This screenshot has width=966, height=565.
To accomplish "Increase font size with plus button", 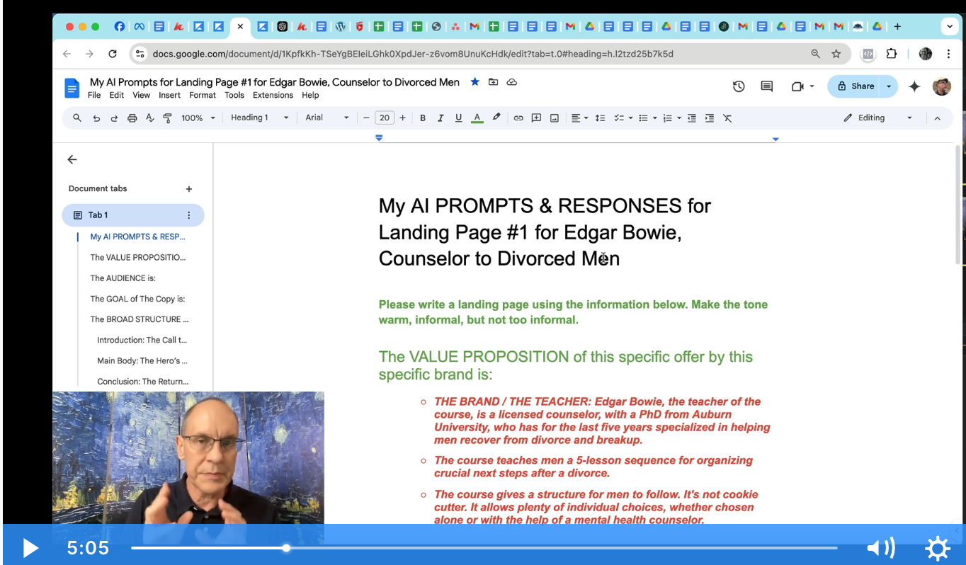I will point(403,118).
